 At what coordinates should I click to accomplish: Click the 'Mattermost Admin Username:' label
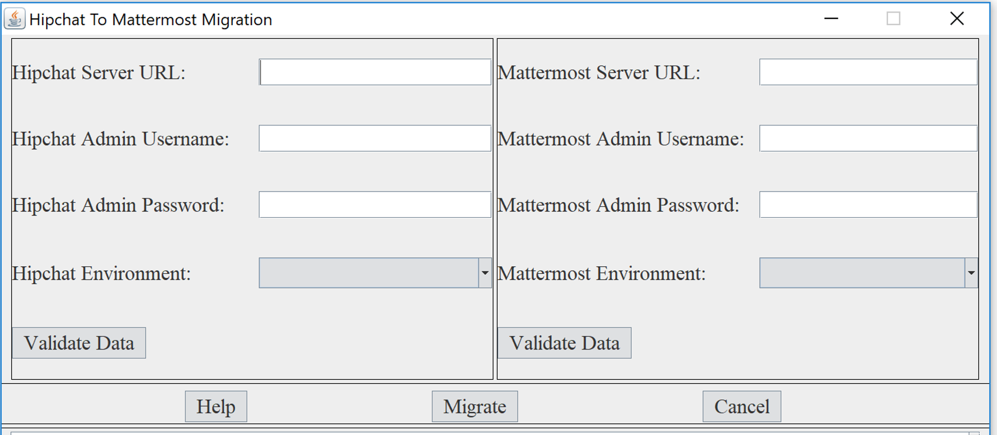coord(621,139)
